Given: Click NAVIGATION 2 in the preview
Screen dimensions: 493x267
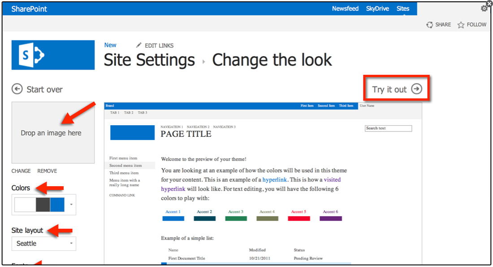Looking at the screenshot, I should [x=198, y=127].
